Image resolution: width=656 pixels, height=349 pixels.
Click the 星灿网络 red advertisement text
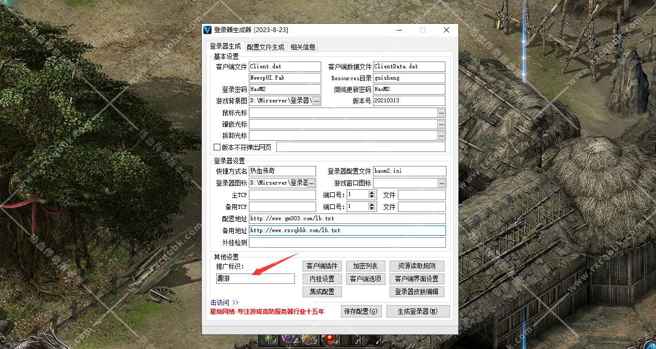[267, 312]
